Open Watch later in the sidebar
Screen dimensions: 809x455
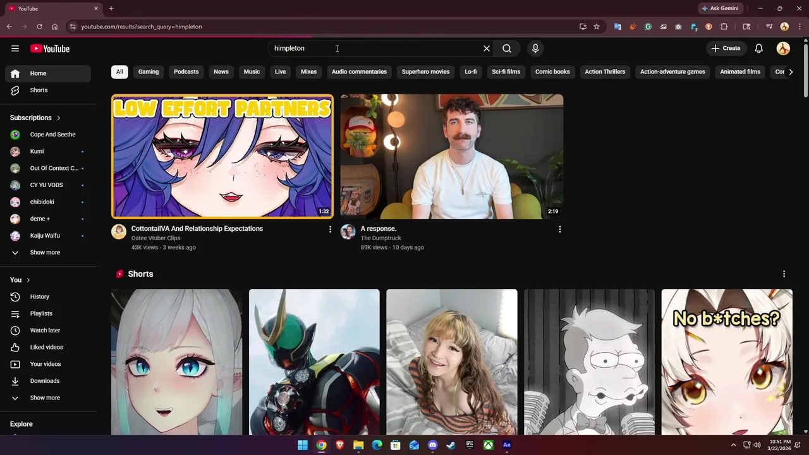[x=48, y=331]
